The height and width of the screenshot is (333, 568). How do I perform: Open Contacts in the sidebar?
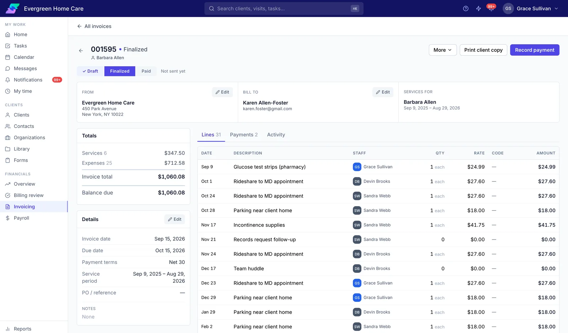tap(34, 126)
